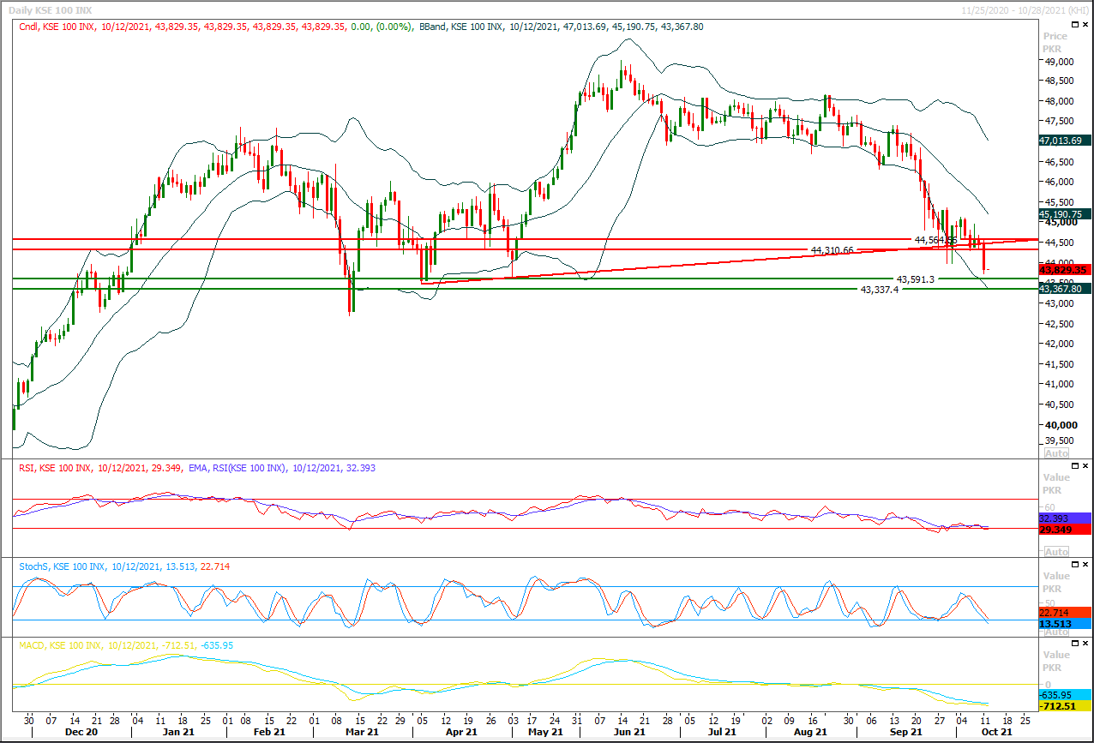The width and height of the screenshot is (1094, 743).
Task: Click the 22.714 StochS value tag
Action: pos(1064,613)
